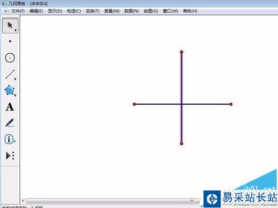Image resolution: width=278 pixels, height=208 pixels.
Task: Select the Straightedge segment tool
Action: tap(10, 74)
